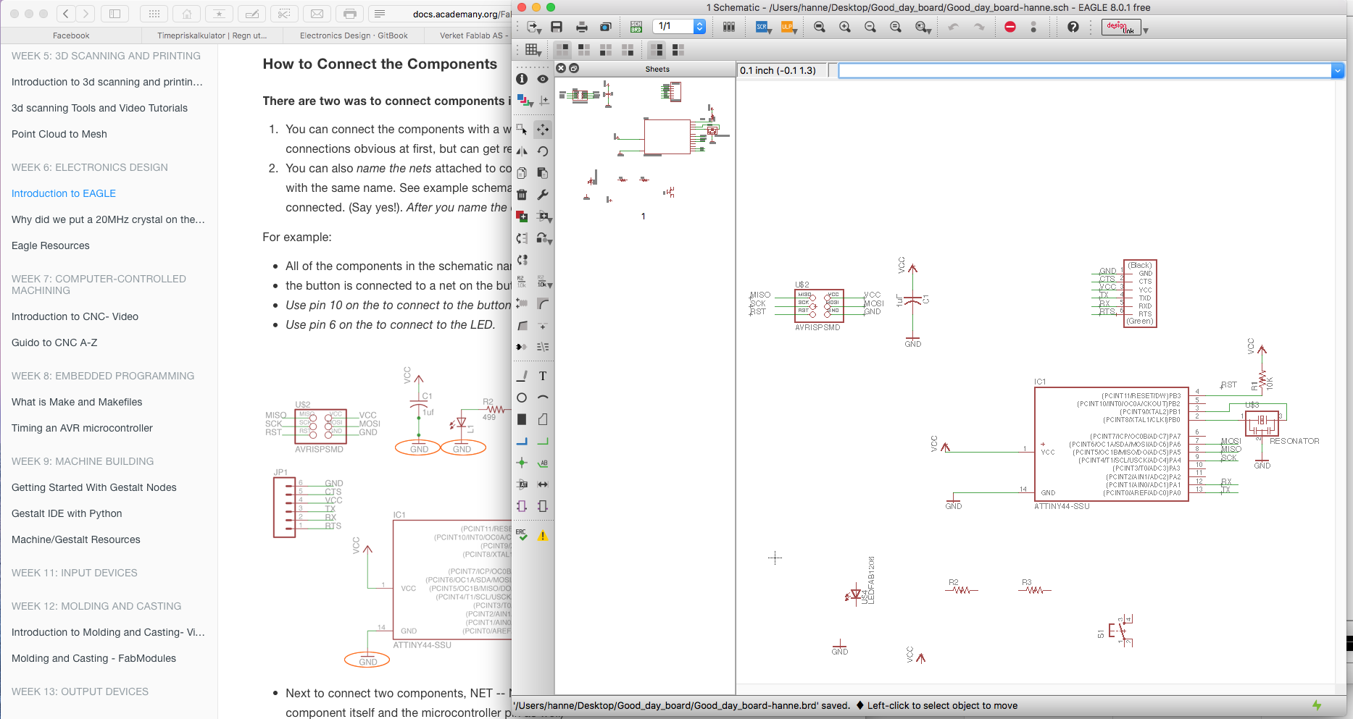The image size is (1353, 719).
Task: Click the zoom in magnifier icon
Action: pos(845,27)
